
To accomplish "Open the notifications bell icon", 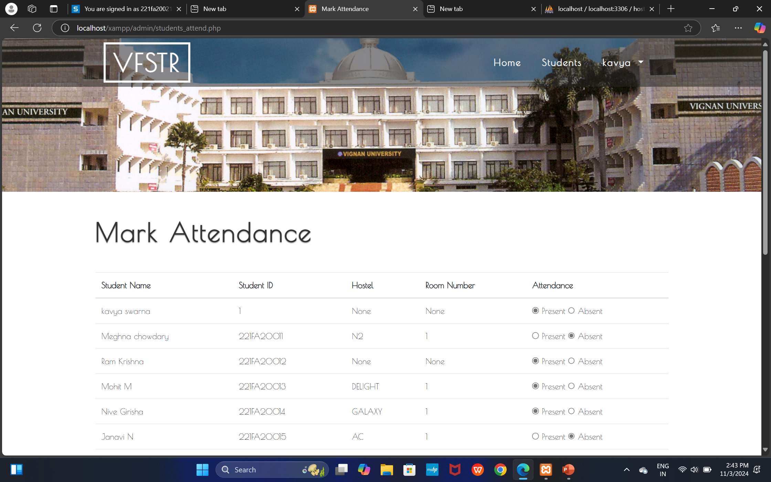I will pos(757,470).
